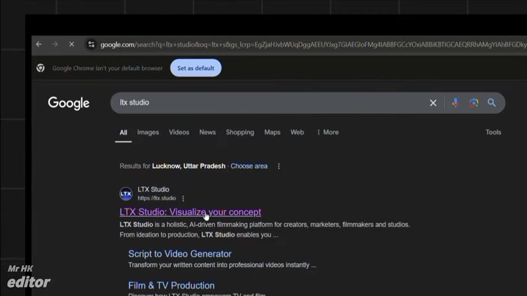
Task: Click the Chrome logo in the infobar
Action: tap(41, 68)
